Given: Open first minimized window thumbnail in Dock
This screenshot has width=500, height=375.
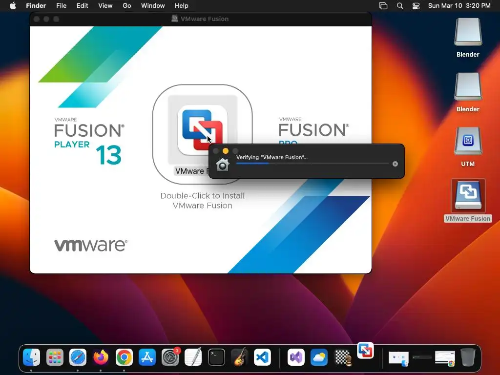Looking at the screenshot, I should 398,358.
